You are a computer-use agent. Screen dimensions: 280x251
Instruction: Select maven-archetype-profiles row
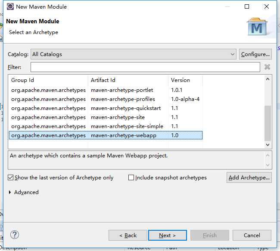(x=106, y=99)
